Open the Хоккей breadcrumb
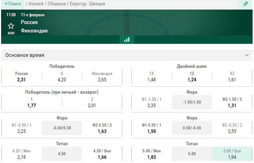The width and height of the screenshot is (254, 163). pos(36,4)
